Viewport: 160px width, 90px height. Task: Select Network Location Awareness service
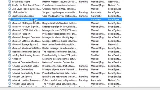26,80
